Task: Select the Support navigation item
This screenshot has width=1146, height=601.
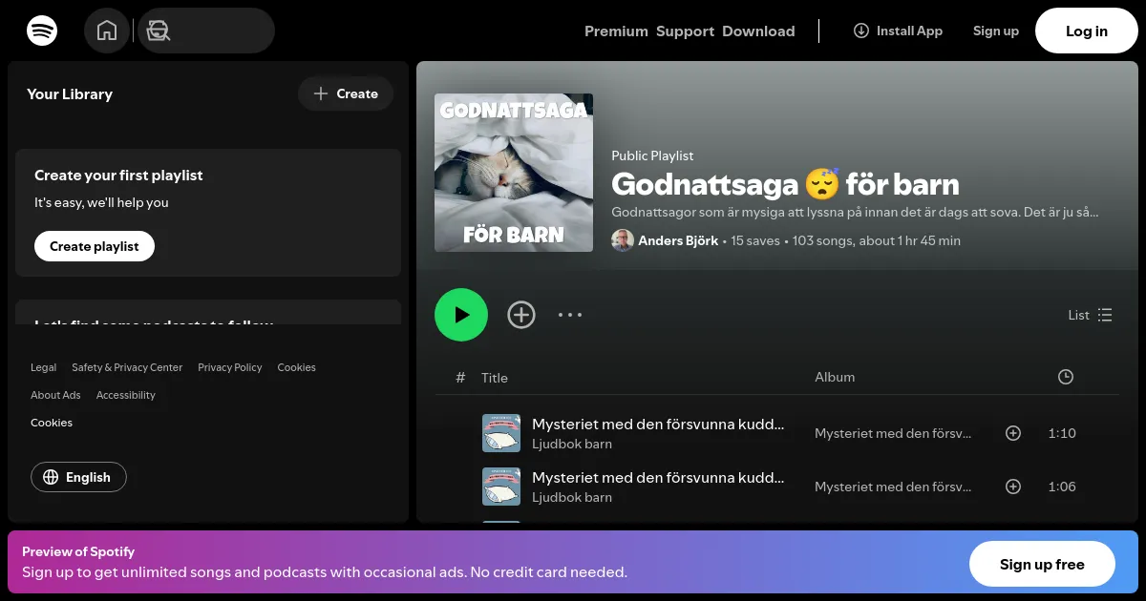Action: click(x=685, y=31)
